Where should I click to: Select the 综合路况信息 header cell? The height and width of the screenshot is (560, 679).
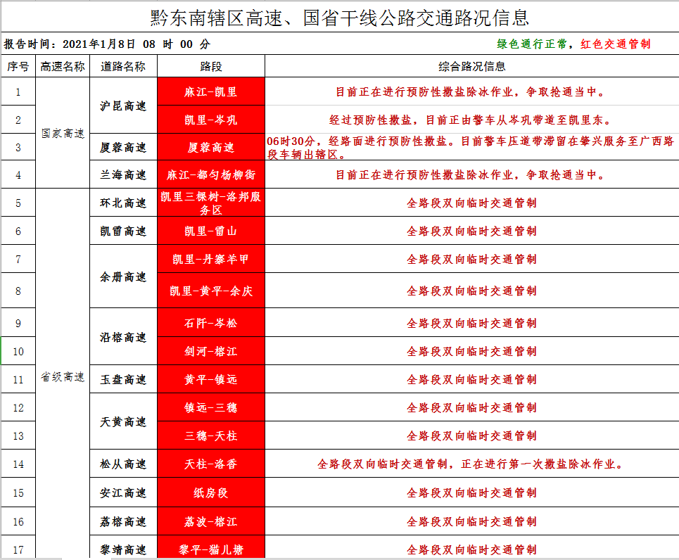pyautogui.click(x=472, y=66)
